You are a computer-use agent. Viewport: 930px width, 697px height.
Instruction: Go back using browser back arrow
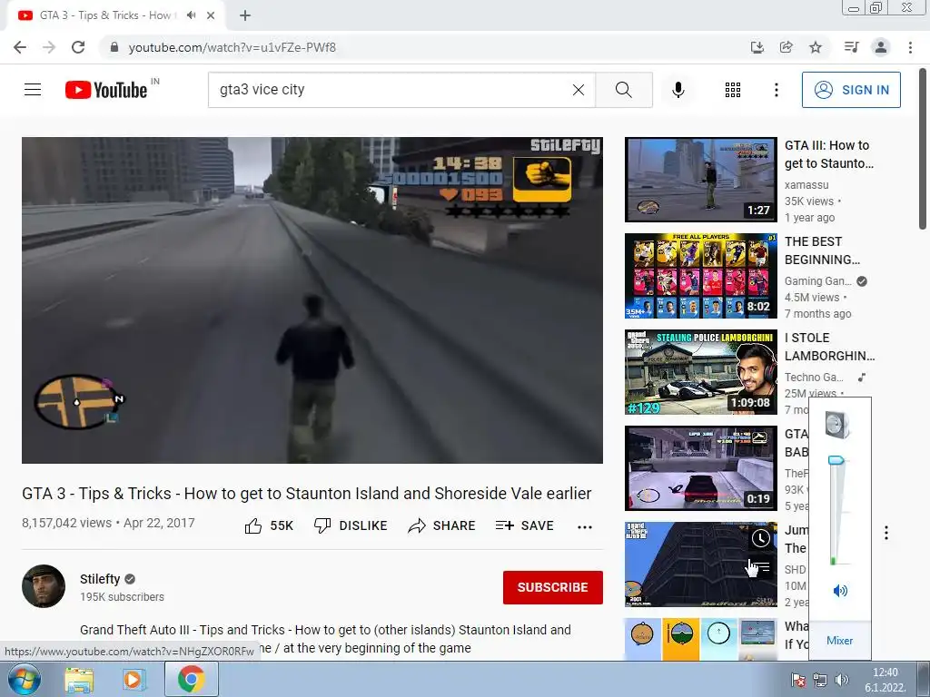coord(20,47)
